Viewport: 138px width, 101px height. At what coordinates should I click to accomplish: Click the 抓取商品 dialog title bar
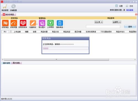click(x=65, y=38)
